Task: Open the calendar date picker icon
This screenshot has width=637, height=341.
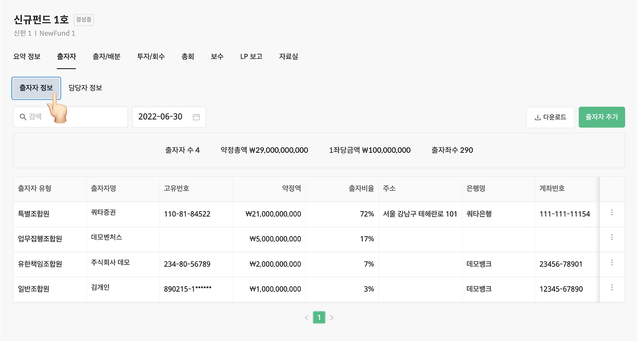Action: (x=196, y=116)
